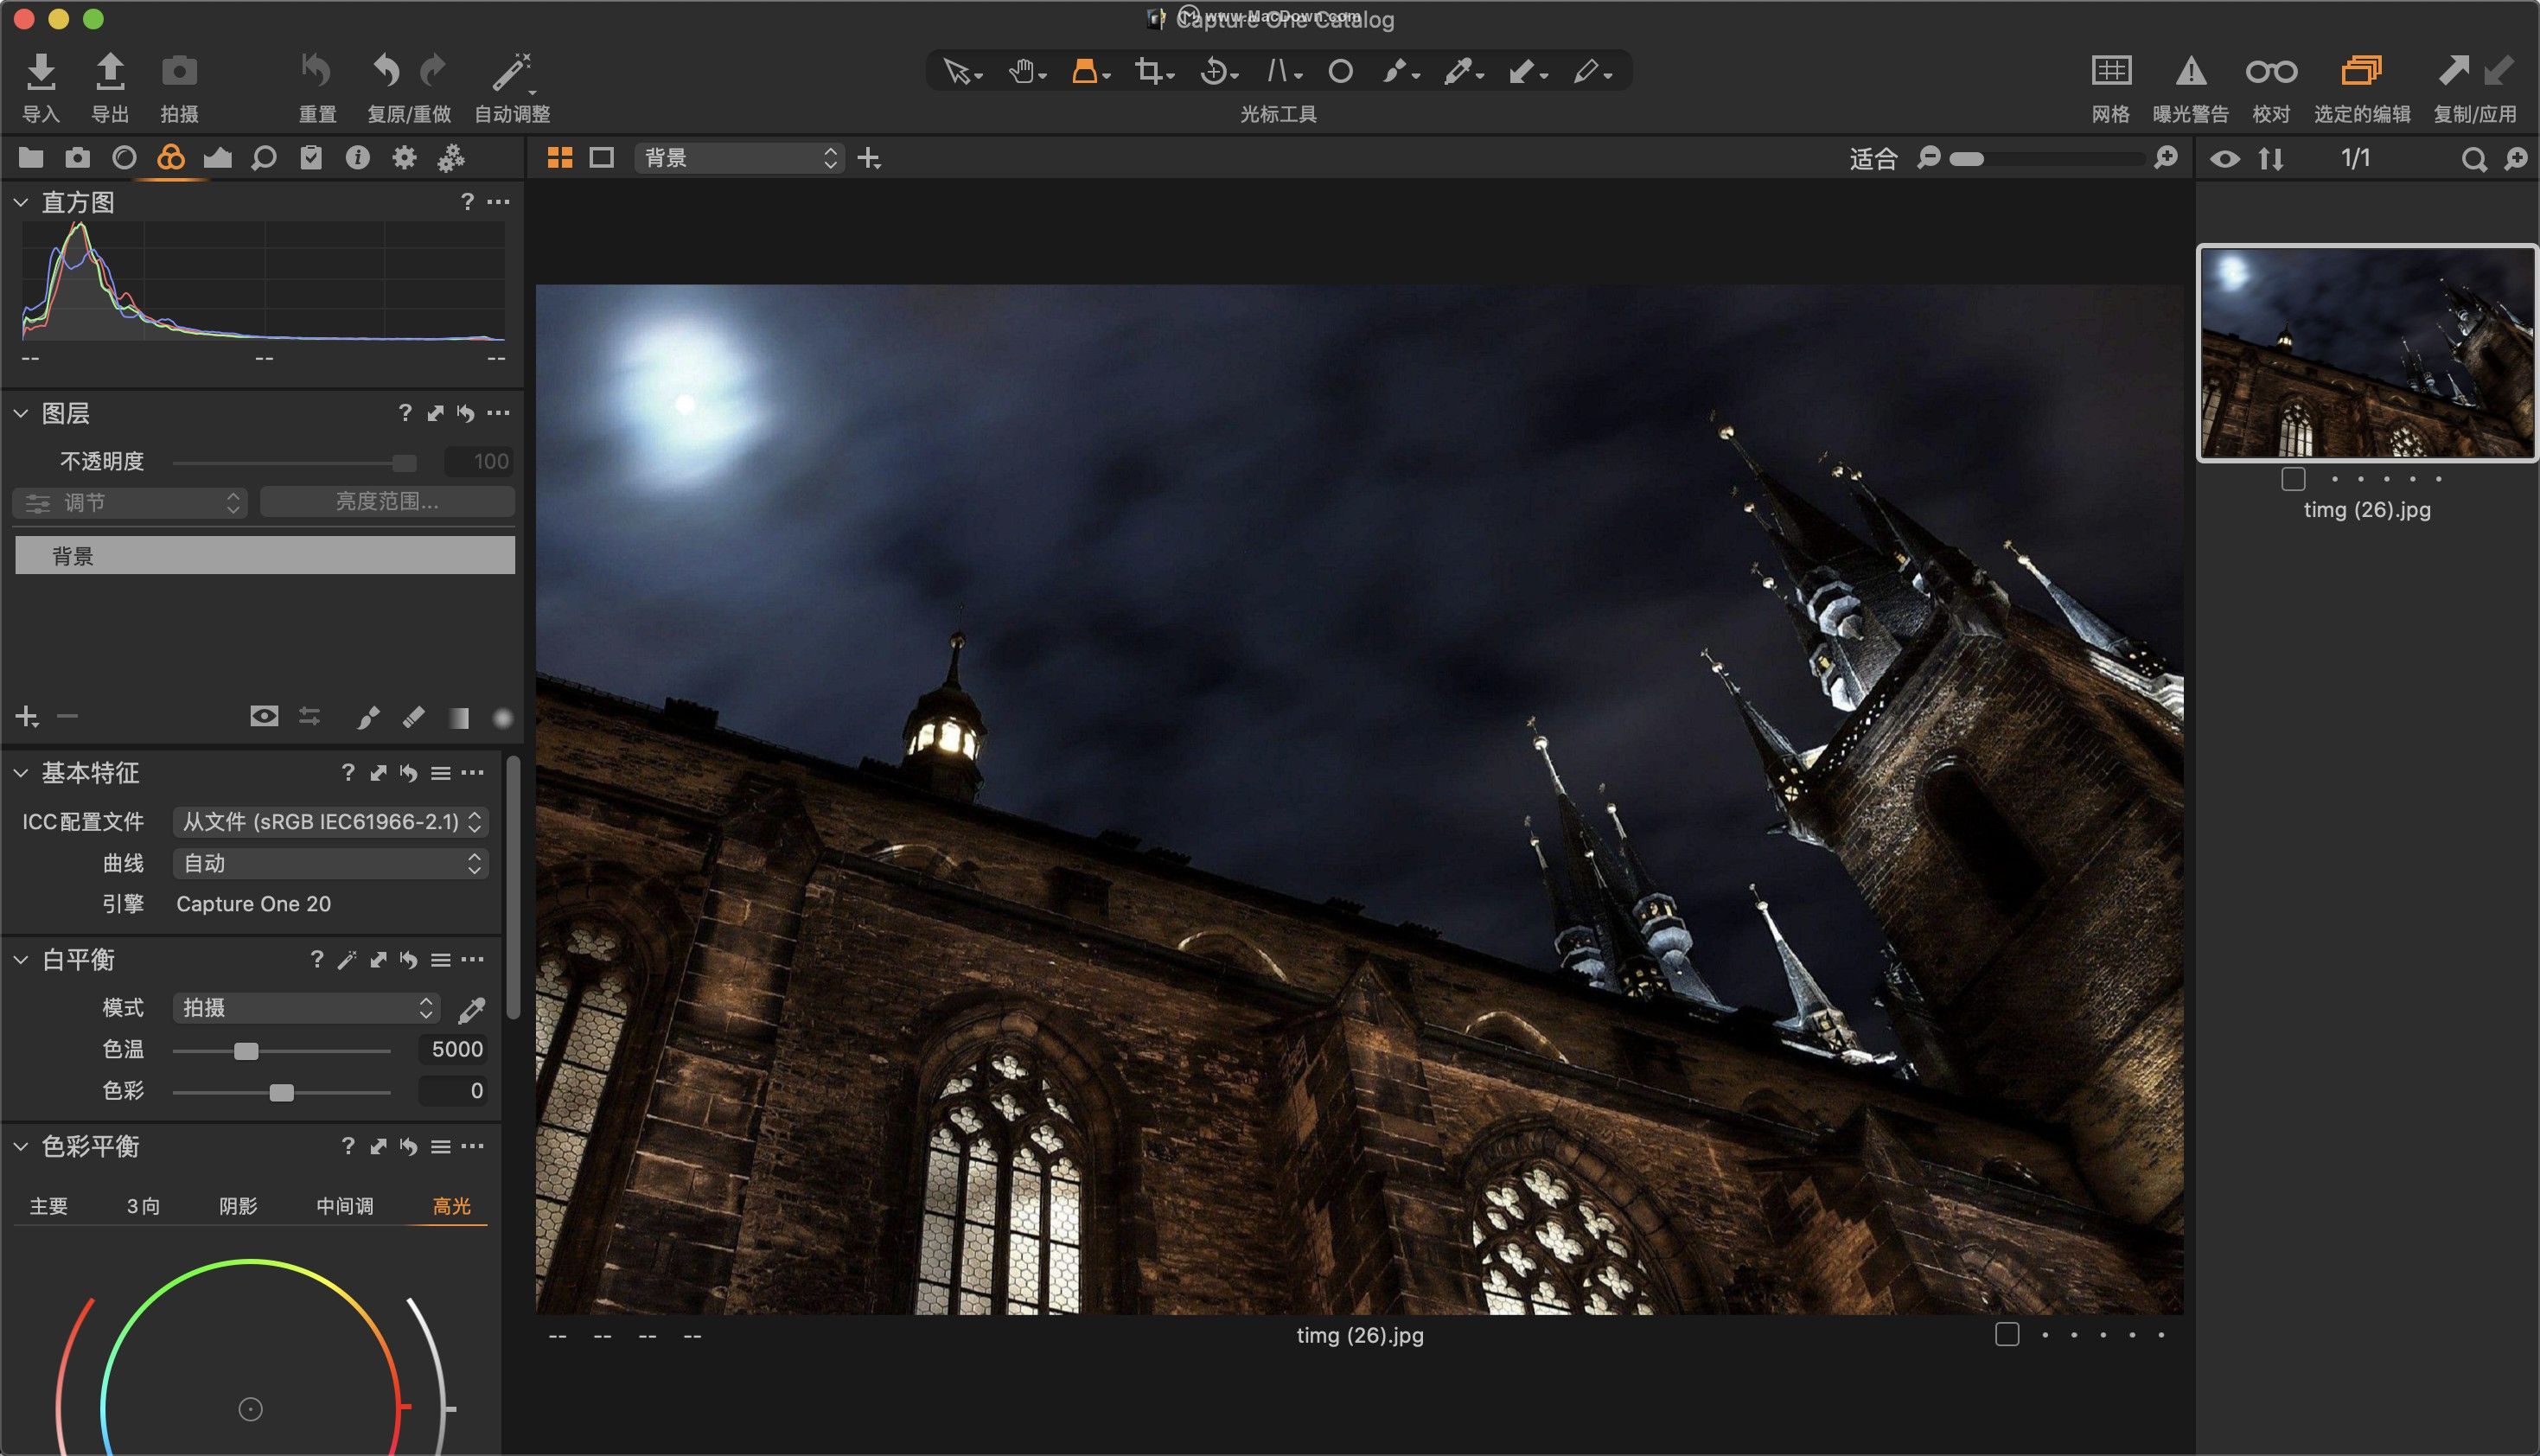Open the 背景 layer dropdown in viewer toolbar

click(738, 158)
